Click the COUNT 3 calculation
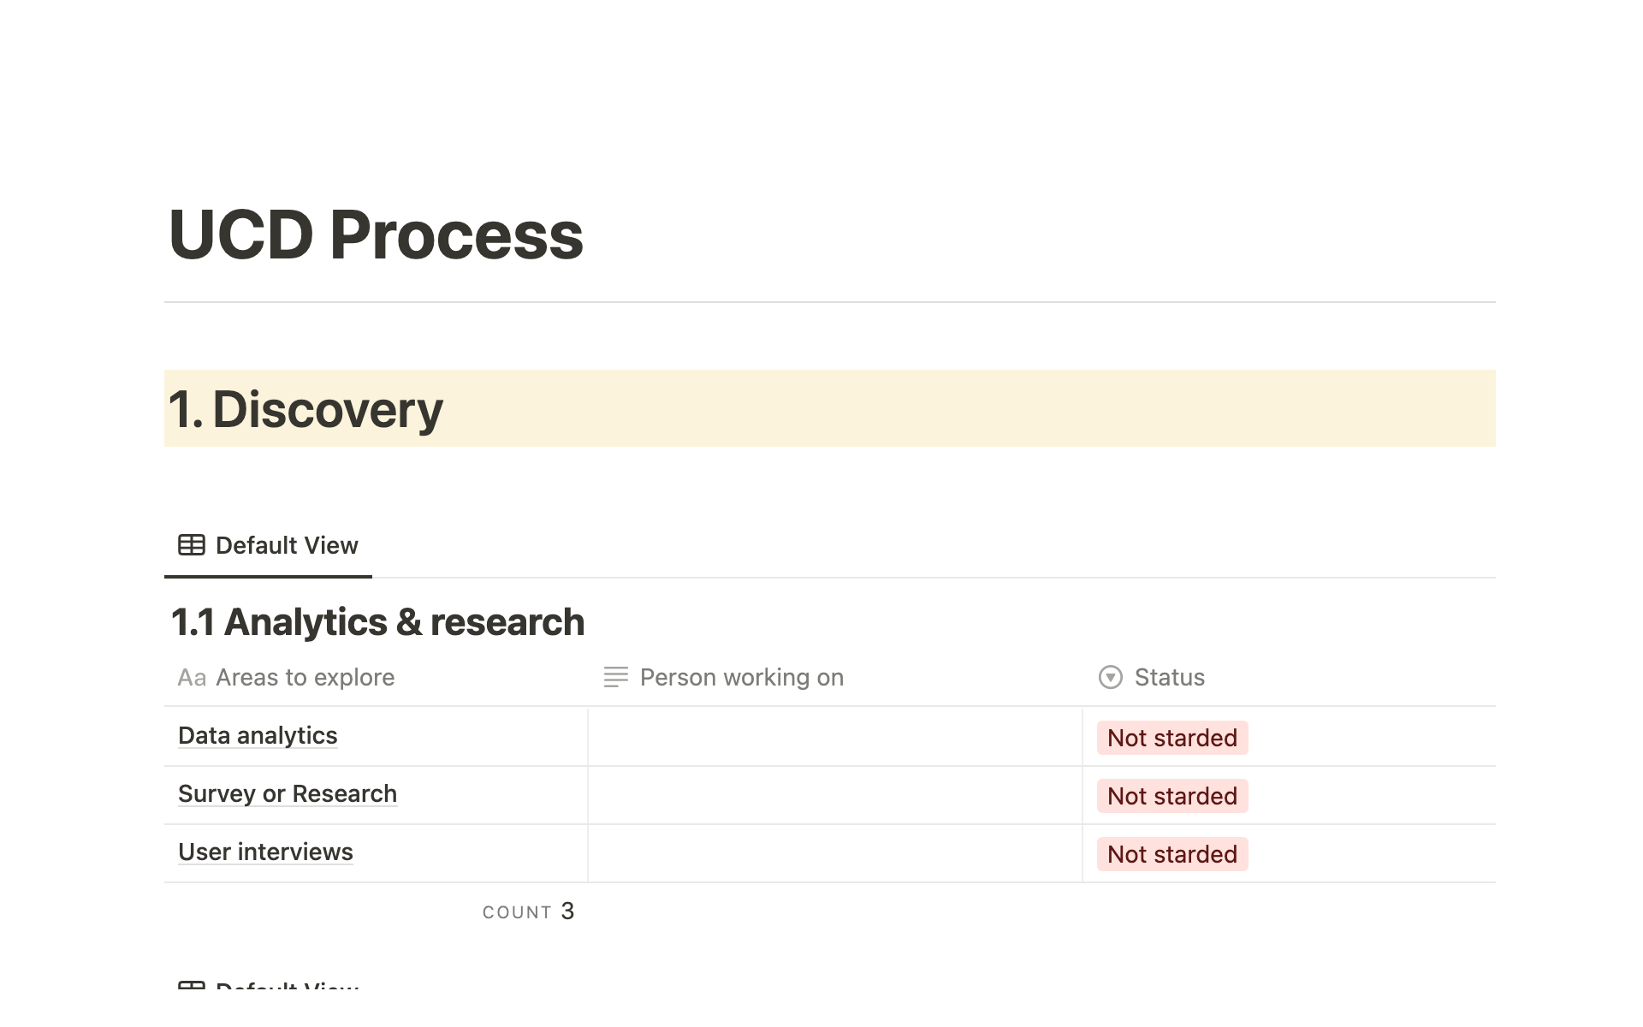The height and width of the screenshot is (1027, 1643). coord(528,912)
